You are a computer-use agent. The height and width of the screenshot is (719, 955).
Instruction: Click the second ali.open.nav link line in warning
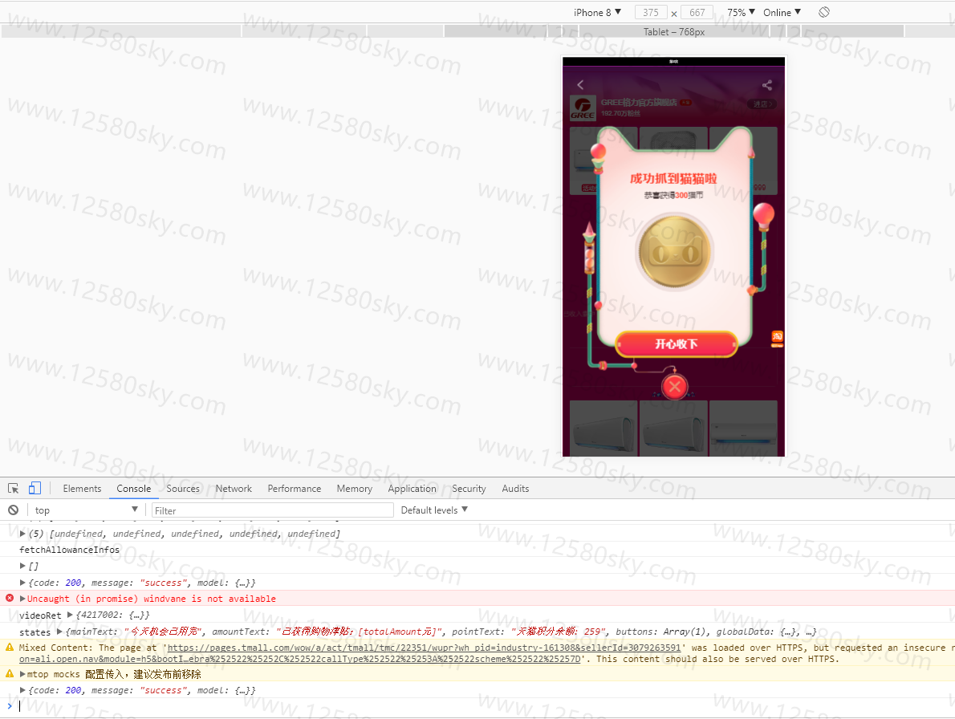point(299,659)
